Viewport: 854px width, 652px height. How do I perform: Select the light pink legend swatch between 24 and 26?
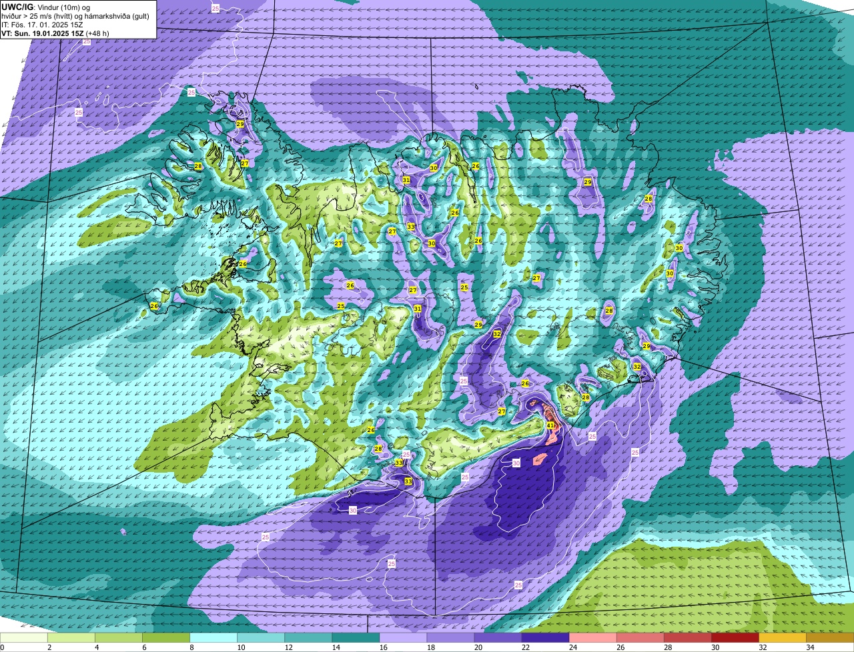pos(592,638)
